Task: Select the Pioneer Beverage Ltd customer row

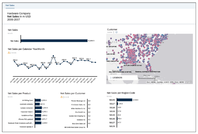Action: click(x=78, y=100)
